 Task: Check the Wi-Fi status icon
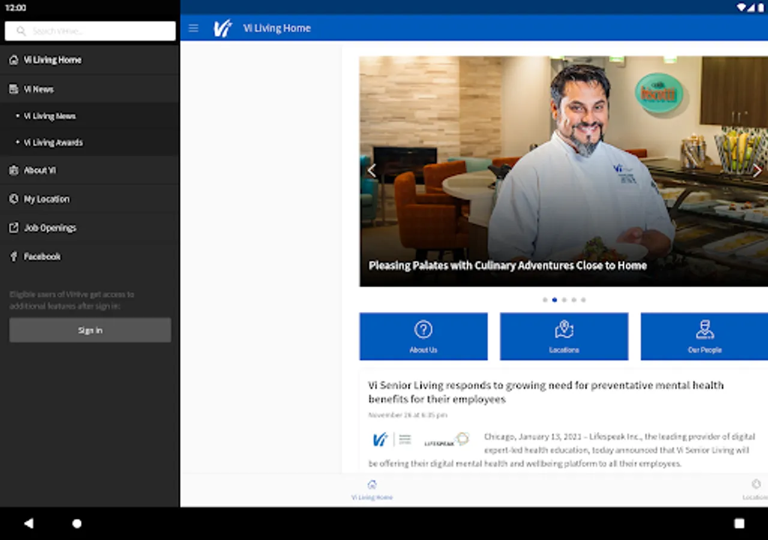pyautogui.click(x=742, y=8)
